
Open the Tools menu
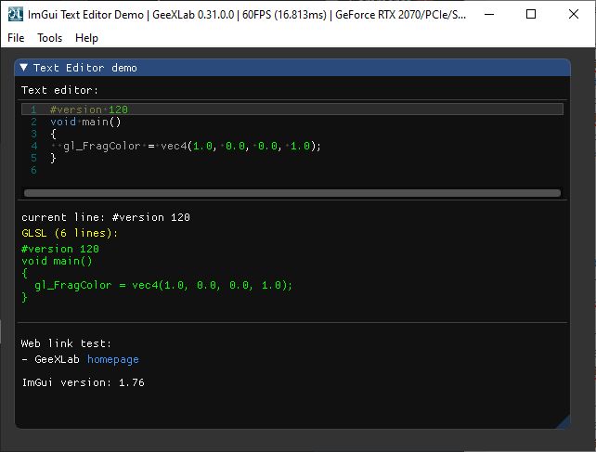49,38
